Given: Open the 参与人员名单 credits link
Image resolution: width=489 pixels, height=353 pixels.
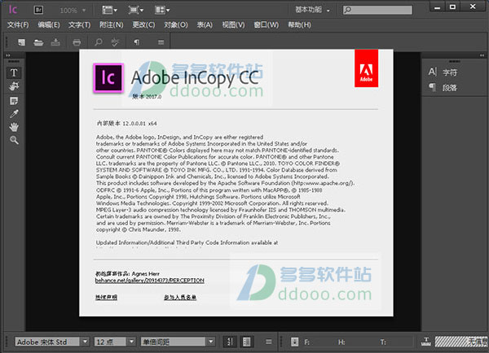Looking at the screenshot, I should pos(180,297).
